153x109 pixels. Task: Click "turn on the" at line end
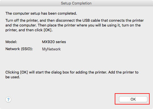tap(131, 25)
